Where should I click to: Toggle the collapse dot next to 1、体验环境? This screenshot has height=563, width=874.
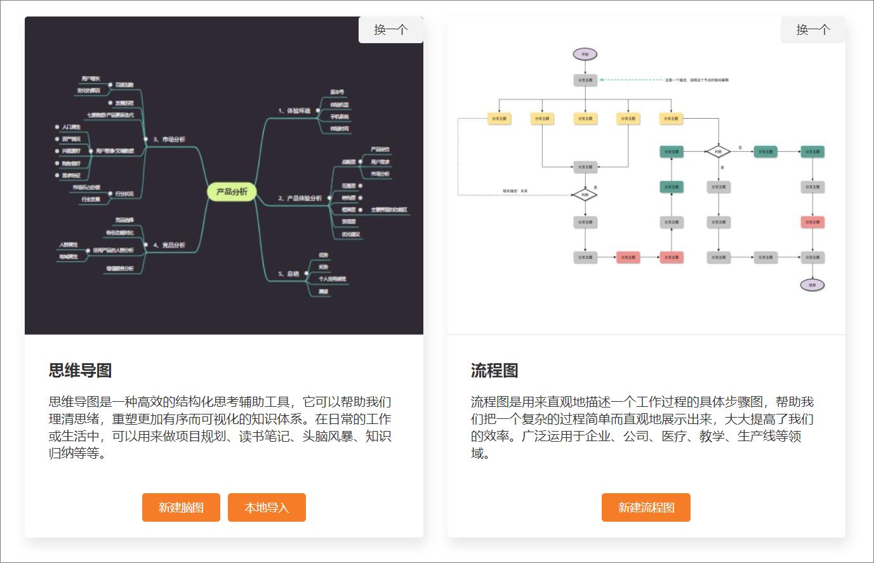point(317,110)
